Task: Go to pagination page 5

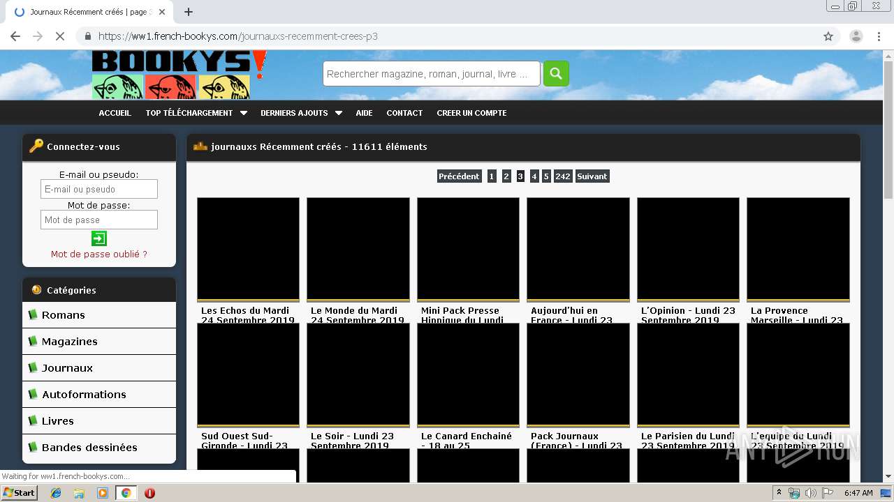Action: [x=546, y=176]
